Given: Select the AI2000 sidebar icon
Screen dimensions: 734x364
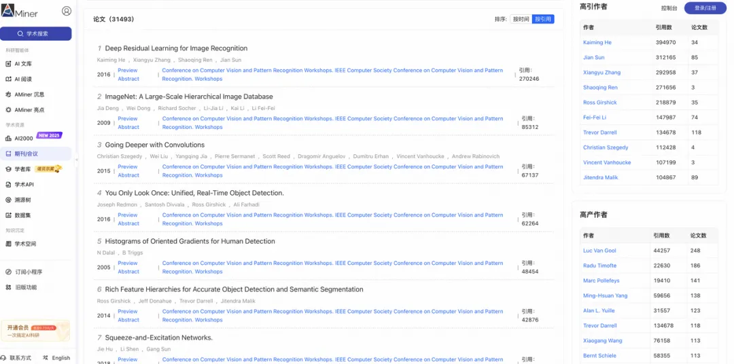Looking at the screenshot, I should pyautogui.click(x=9, y=138).
